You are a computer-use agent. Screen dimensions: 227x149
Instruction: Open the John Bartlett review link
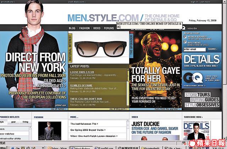tap(51, 86)
